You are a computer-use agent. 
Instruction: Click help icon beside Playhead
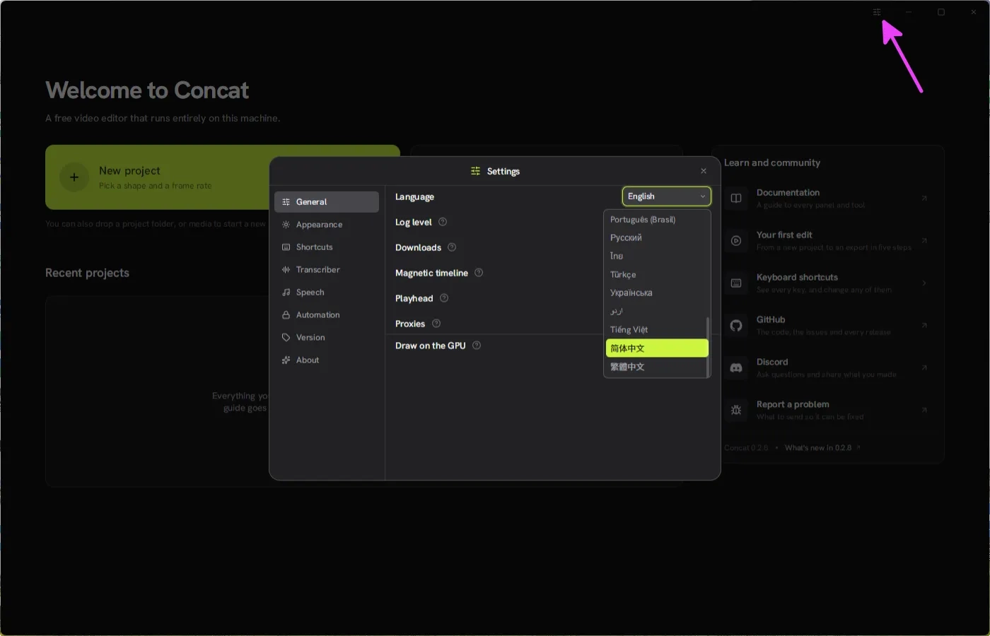(444, 298)
